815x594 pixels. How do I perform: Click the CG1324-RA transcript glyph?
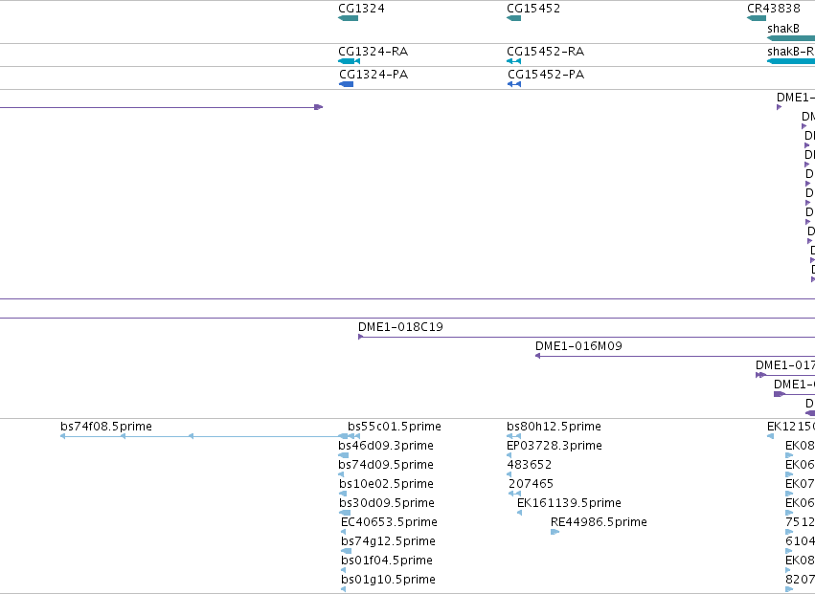coord(349,61)
